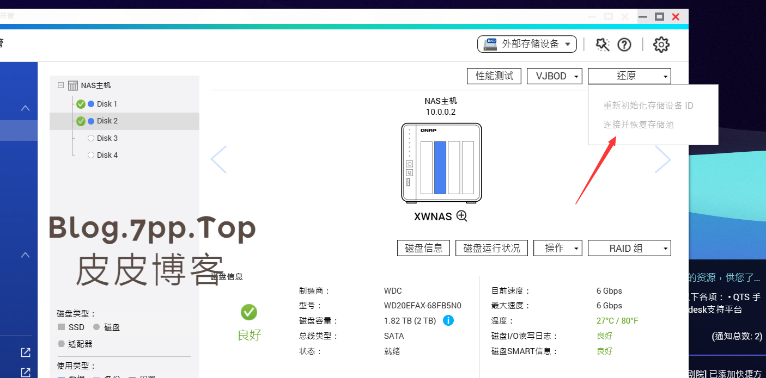This screenshot has width=766, height=378.
Task: Collapse upper left sidebar section chevron
Action: tap(25, 108)
